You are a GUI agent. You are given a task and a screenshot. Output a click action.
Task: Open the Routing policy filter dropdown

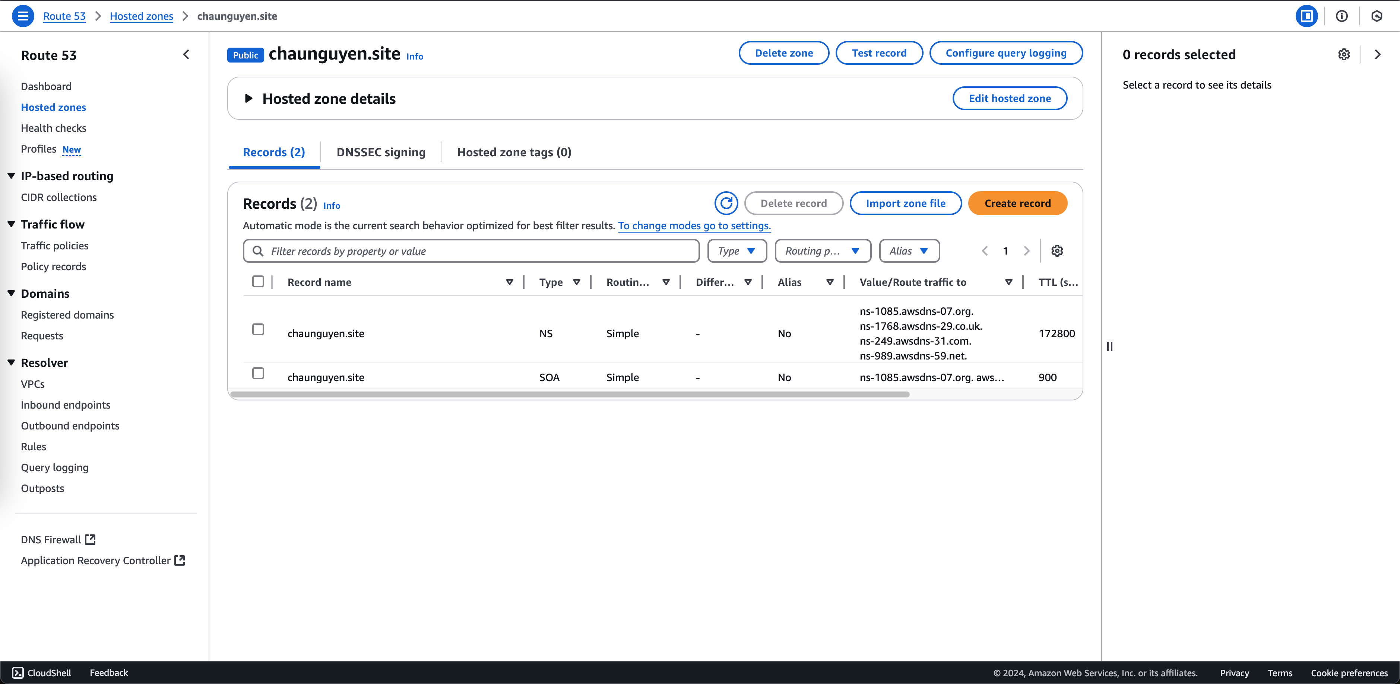pos(823,251)
